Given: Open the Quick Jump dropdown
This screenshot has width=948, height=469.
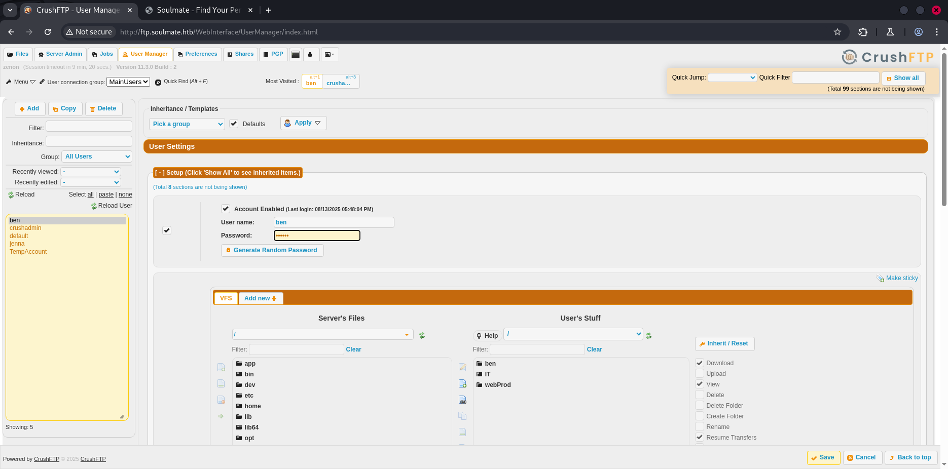Looking at the screenshot, I should [x=732, y=77].
